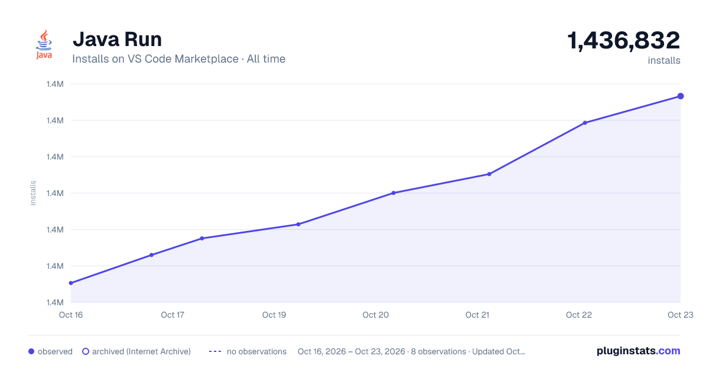Click the dashed 'no observations' legend icon
The image size is (709, 372).
click(215, 351)
